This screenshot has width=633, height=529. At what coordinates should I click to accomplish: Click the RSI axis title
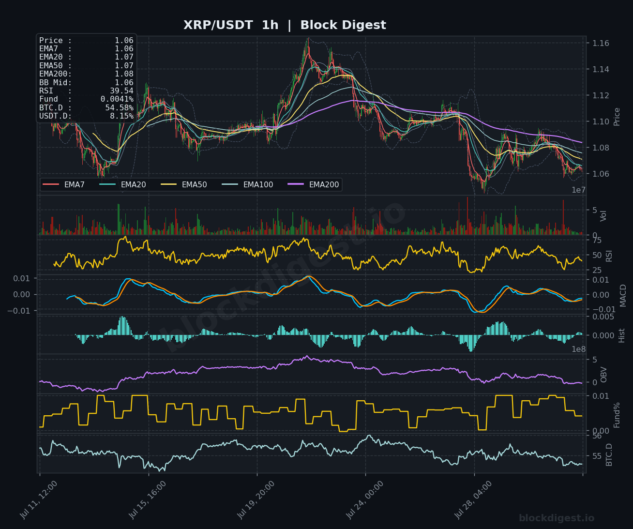coord(609,256)
